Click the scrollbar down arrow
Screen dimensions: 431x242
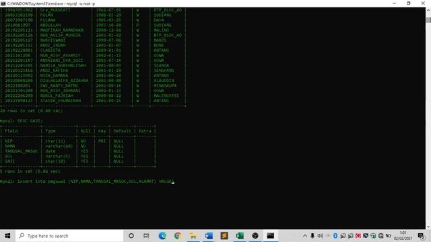point(428,227)
